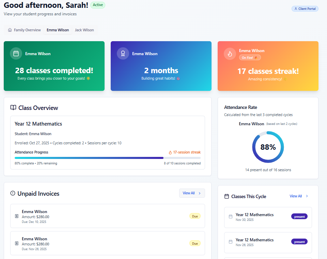Click the flame icon next to 17-session streak
Viewport: 327px width, 259px height.
(x=170, y=152)
